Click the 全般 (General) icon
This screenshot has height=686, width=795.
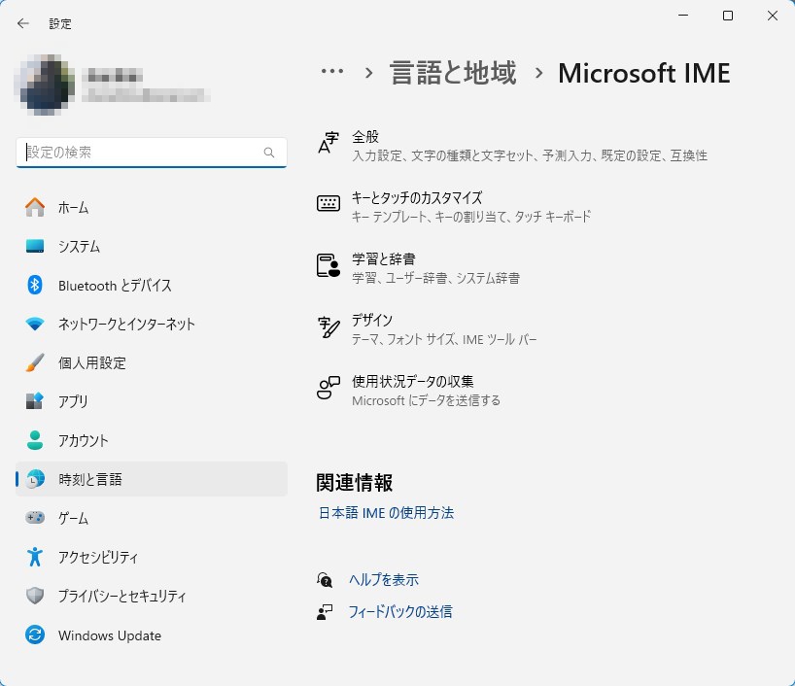328,145
